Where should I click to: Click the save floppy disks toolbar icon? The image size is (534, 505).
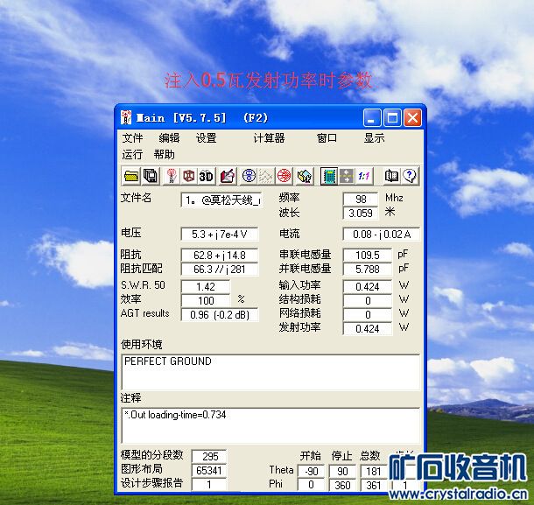pyautogui.click(x=151, y=176)
